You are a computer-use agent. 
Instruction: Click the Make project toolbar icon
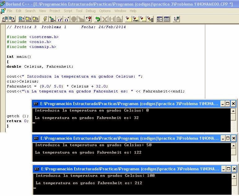coord(28,19)
